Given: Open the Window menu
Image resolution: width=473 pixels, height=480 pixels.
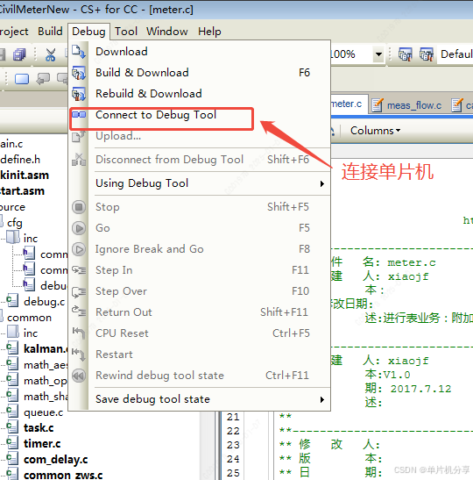Looking at the screenshot, I should pos(166,32).
